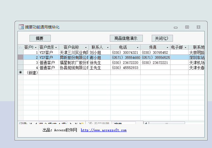Minimize the 摘要功能通用模块化 window

(176, 27)
